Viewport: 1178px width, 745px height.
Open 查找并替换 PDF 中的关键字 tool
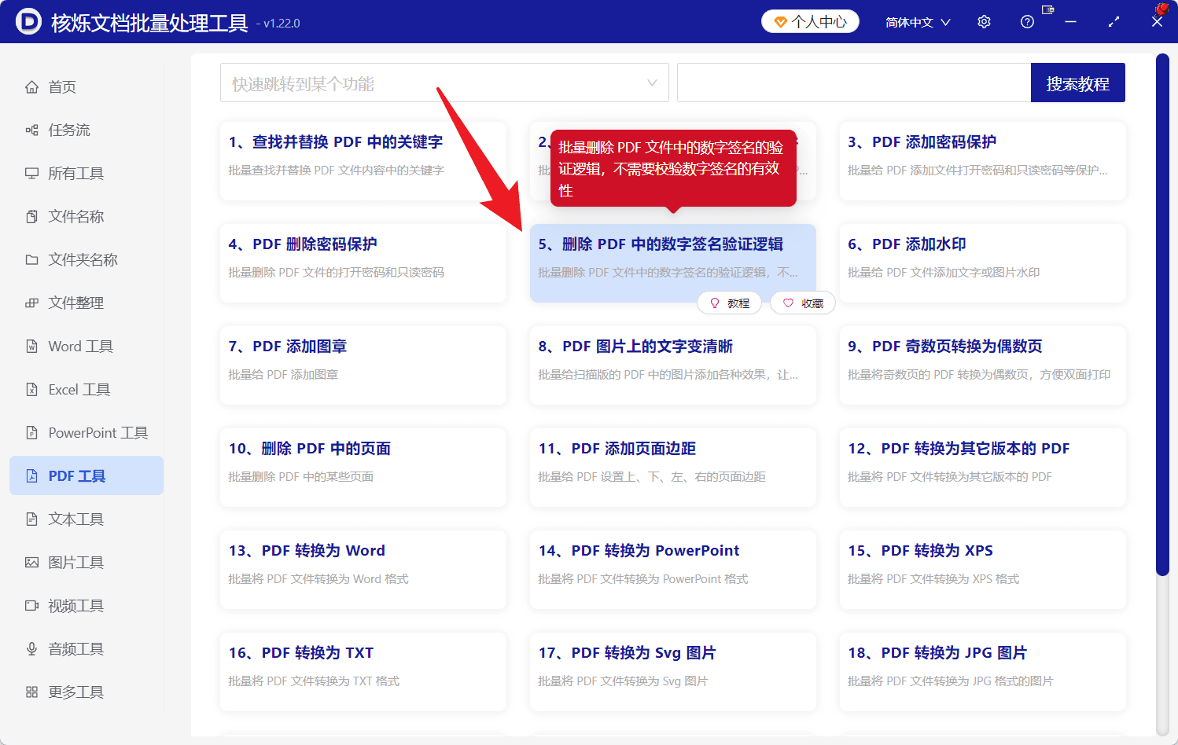(x=363, y=161)
